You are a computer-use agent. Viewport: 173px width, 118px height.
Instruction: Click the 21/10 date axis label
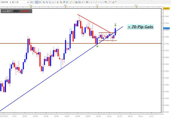coord(119,116)
